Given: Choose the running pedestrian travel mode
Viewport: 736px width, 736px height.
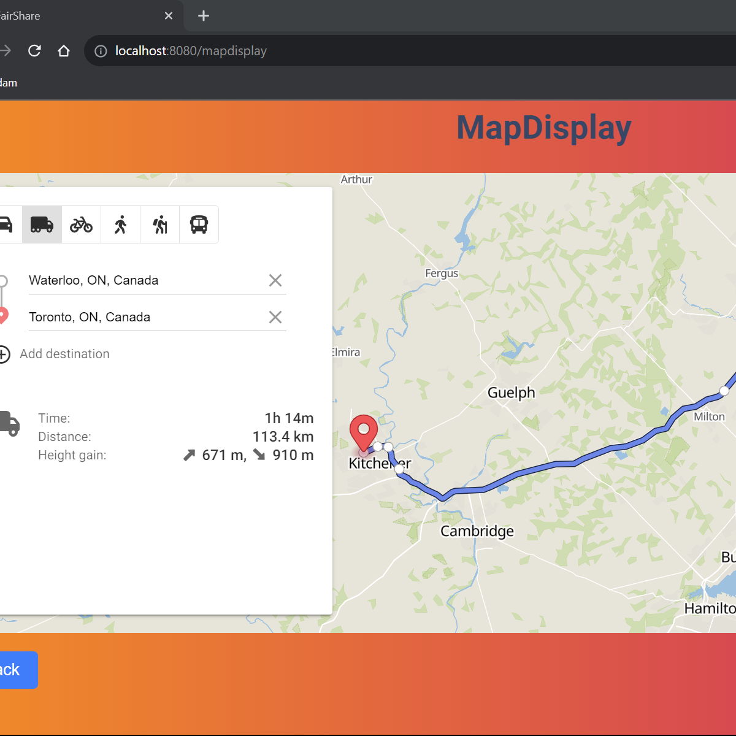Looking at the screenshot, I should tap(120, 224).
